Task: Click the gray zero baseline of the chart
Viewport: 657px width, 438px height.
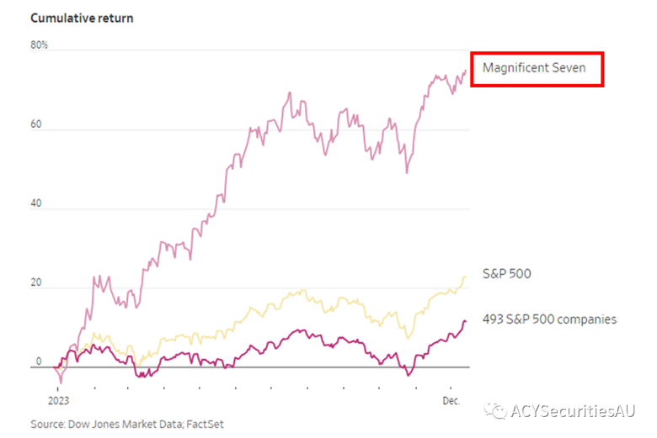Action: (249, 367)
